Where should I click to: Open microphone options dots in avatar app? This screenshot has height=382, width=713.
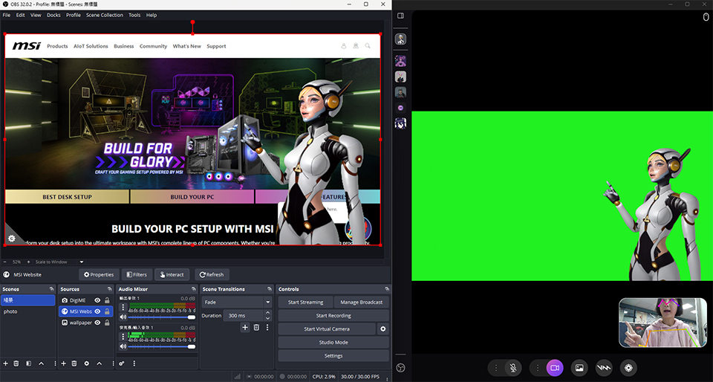(496, 368)
